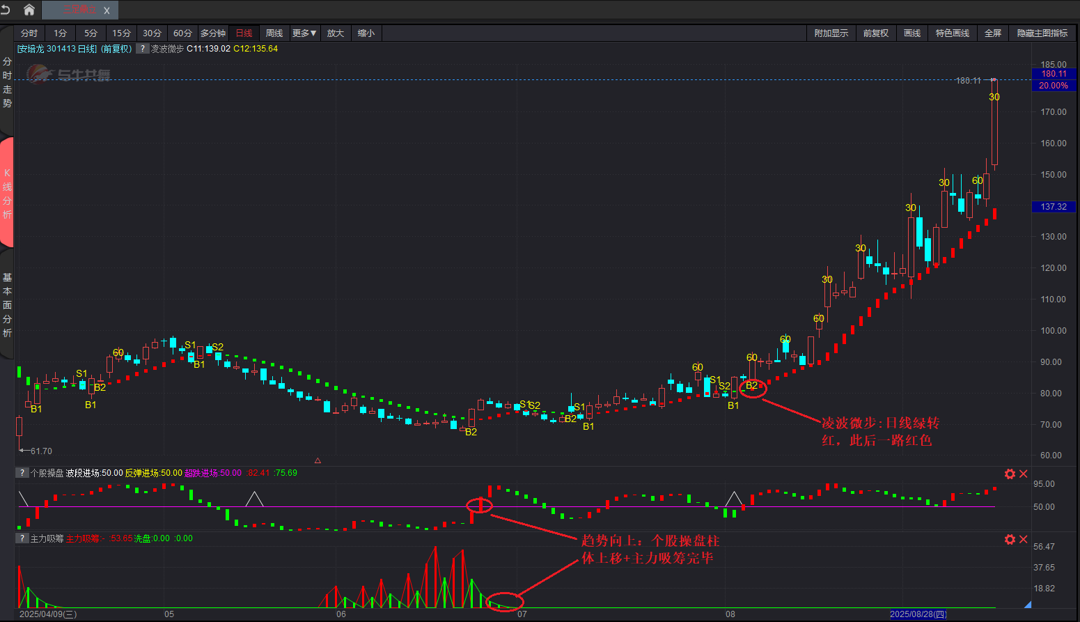Close the 三足鼎立 tab
Screen dimensions: 1080x622
tap(107, 10)
